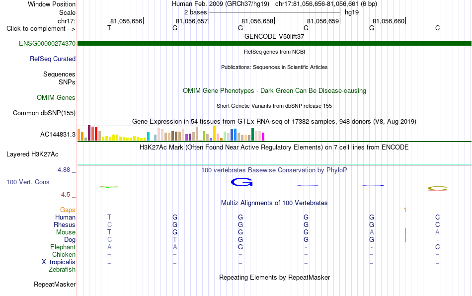Click the Dog alignment row label
This screenshot has width=472, height=296.
(x=70, y=240)
